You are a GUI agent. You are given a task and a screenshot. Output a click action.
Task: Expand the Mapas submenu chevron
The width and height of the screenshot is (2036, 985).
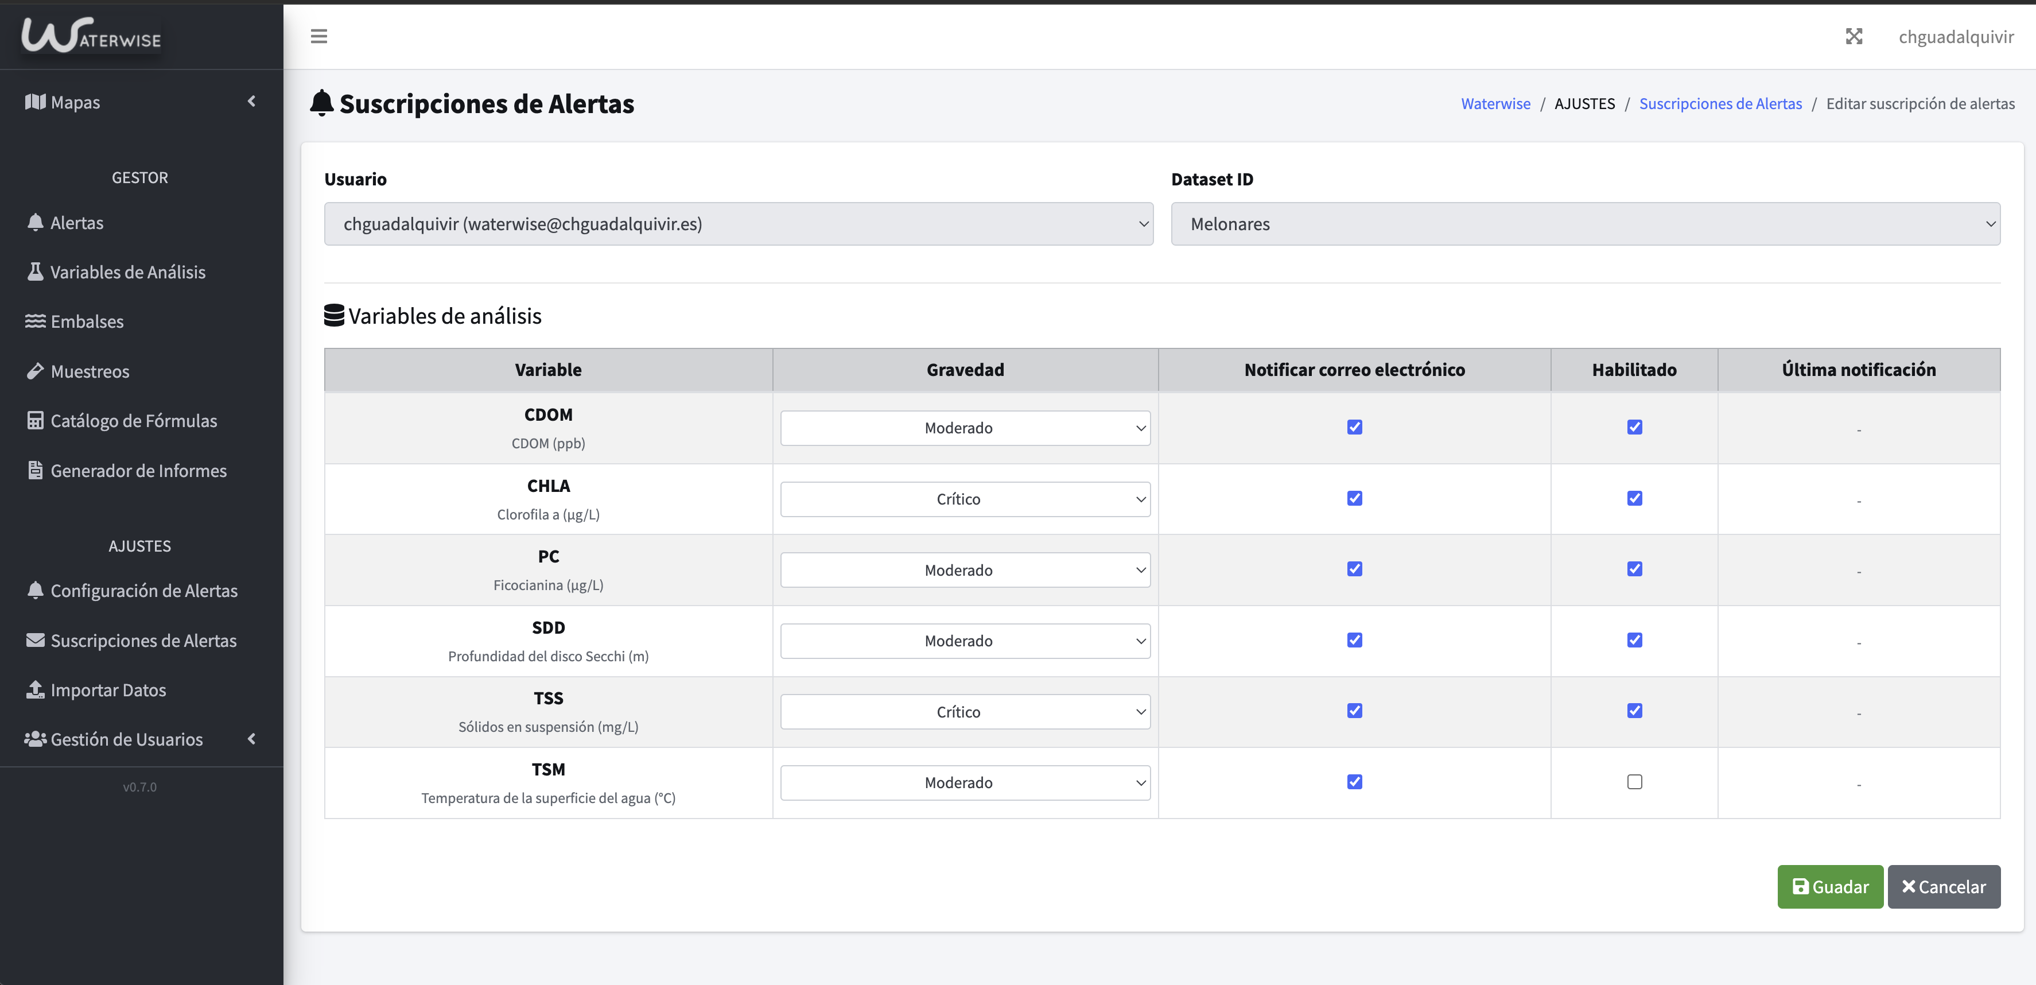tap(251, 101)
